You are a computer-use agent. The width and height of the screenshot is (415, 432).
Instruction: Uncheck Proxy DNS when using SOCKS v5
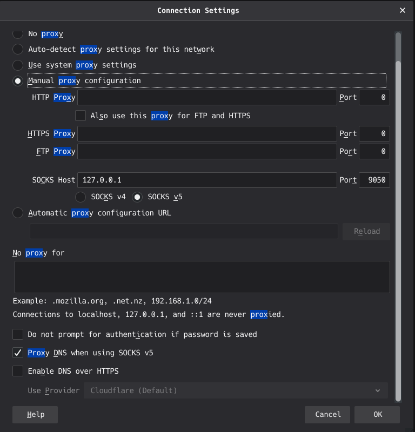pos(18,353)
